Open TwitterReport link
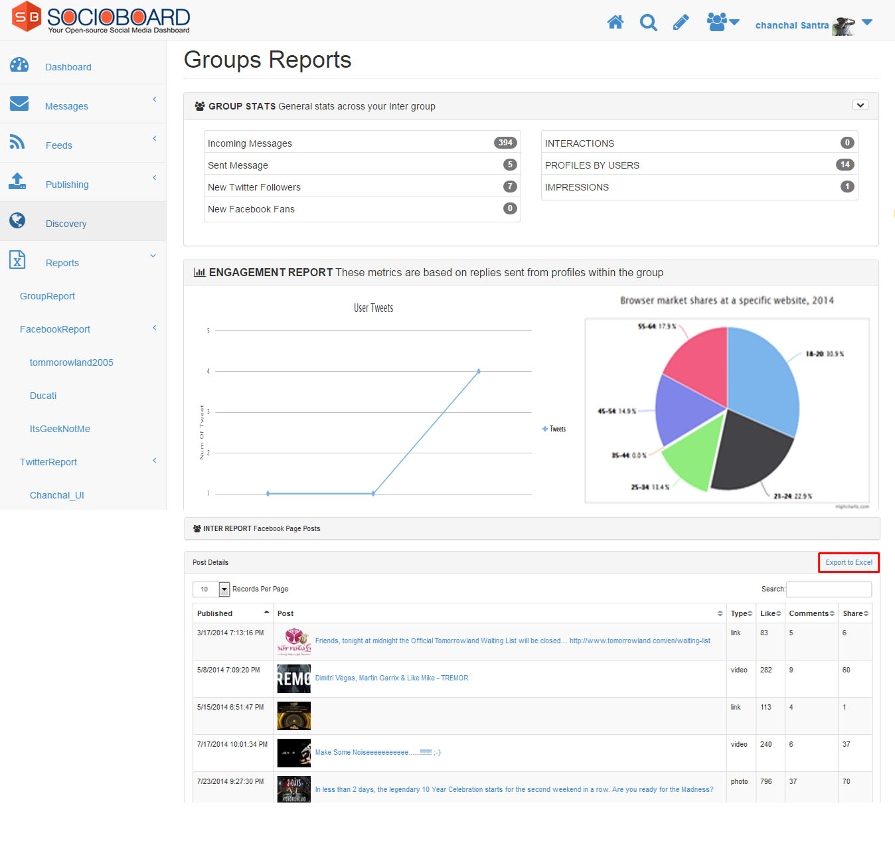Image resolution: width=895 pixels, height=847 pixels. (48, 462)
